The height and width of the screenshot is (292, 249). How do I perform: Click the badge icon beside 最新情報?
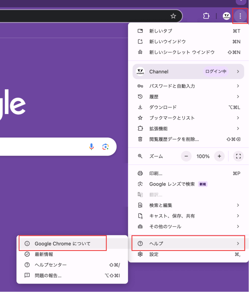[27, 254]
